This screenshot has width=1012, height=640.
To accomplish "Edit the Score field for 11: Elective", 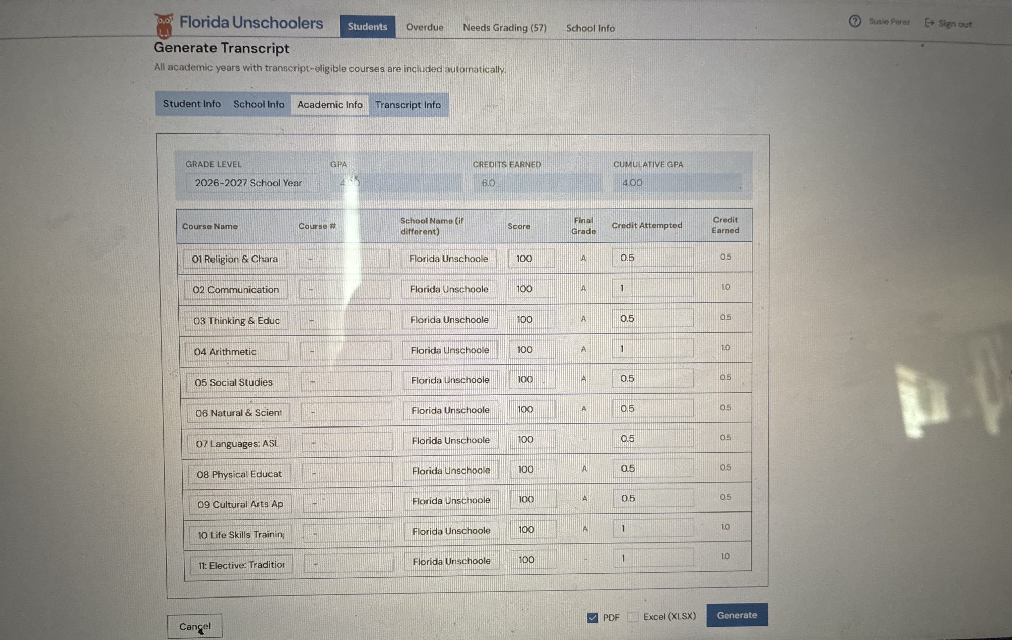I will (533, 560).
